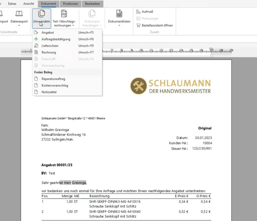This screenshot has width=257, height=221.
Task: Switch to the Bearbeiten tab
Action: [92, 4]
